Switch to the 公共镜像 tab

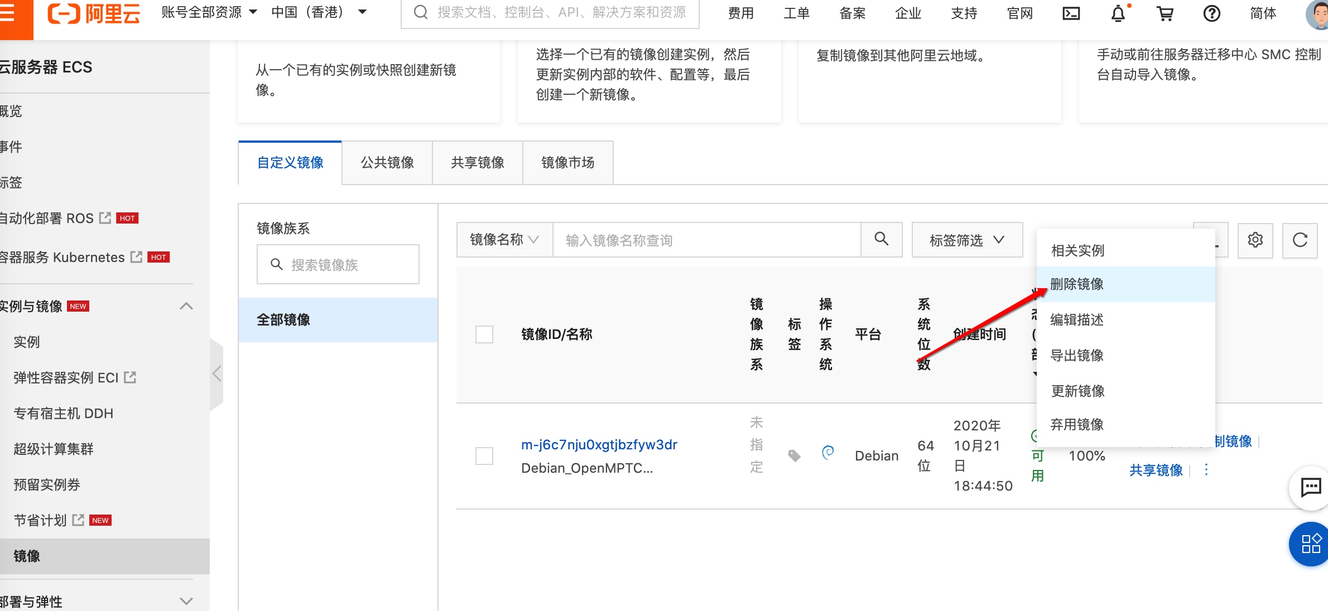point(387,163)
